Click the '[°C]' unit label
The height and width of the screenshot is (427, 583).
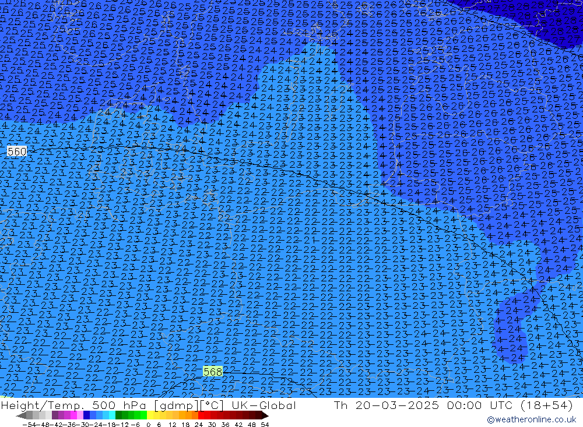(212, 405)
